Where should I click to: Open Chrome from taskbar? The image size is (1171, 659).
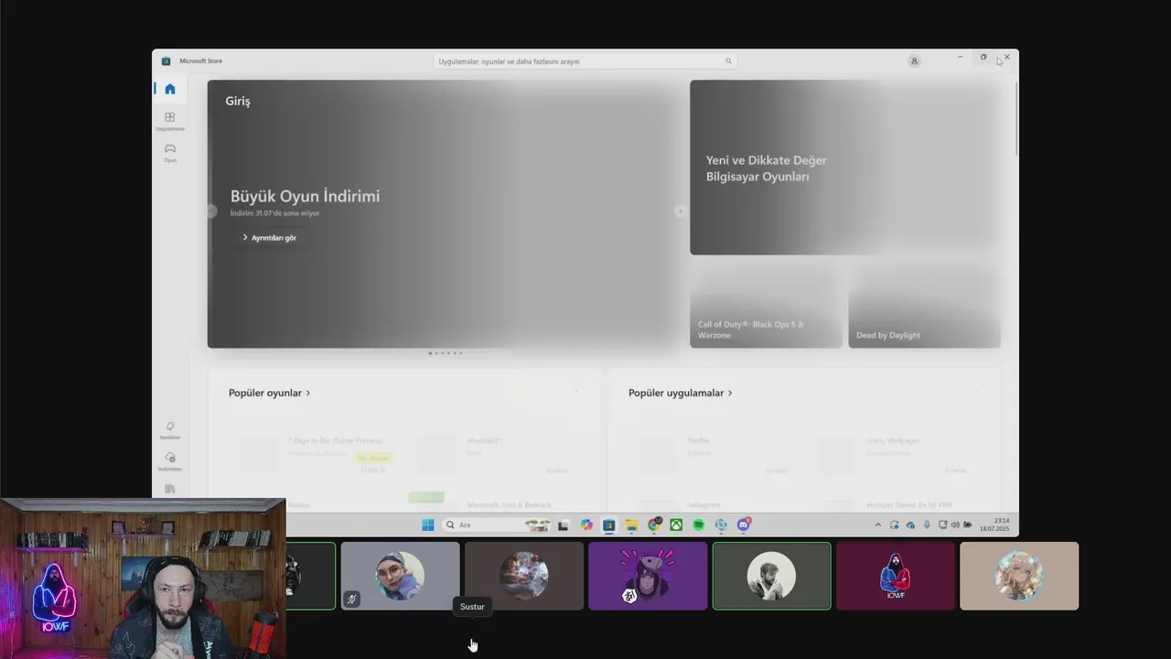coord(654,525)
